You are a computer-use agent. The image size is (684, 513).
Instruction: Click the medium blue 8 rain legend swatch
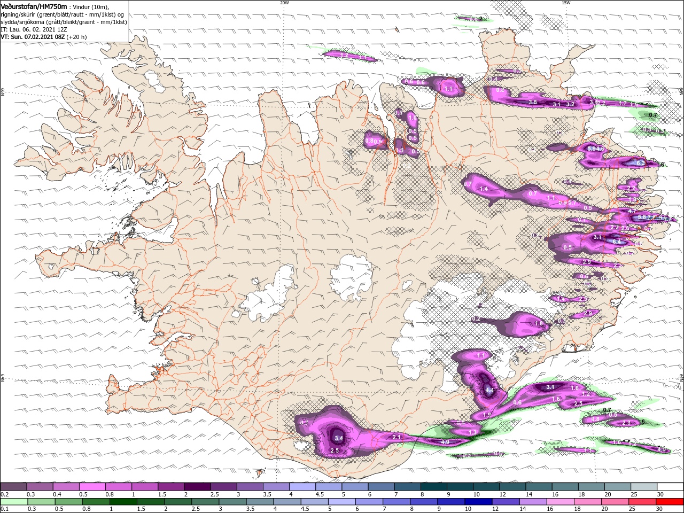tap(424, 501)
